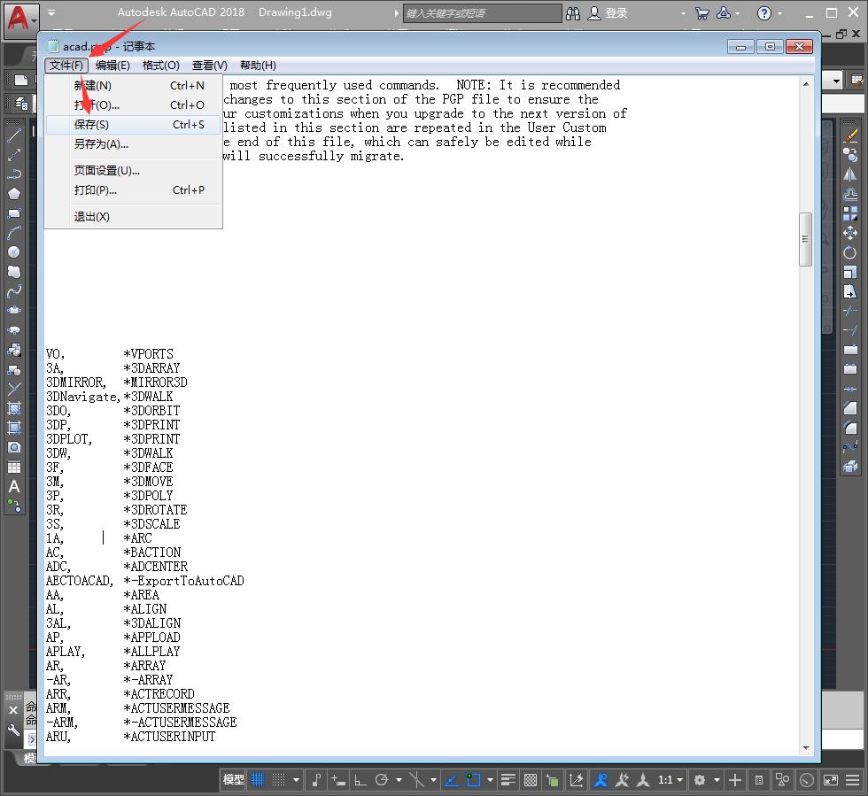Select the Rotate tool in modify toolbar
This screenshot has width=868, height=796.
point(849,252)
